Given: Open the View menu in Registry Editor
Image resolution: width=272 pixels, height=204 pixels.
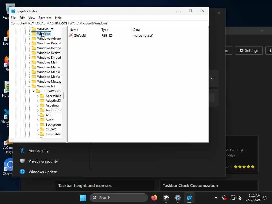Looking at the screenshot, I should 32,18.
